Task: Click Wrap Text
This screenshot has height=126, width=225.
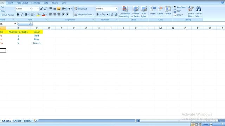Action: [x=81, y=9]
